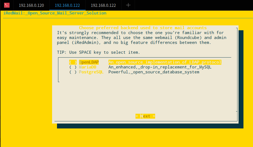Image resolution: width=253 pixels, height=147 pixels.
Task: Click the Powerful open source database description
Action: click(154, 72)
